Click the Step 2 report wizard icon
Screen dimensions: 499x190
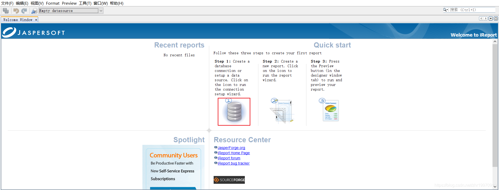[x=282, y=111]
